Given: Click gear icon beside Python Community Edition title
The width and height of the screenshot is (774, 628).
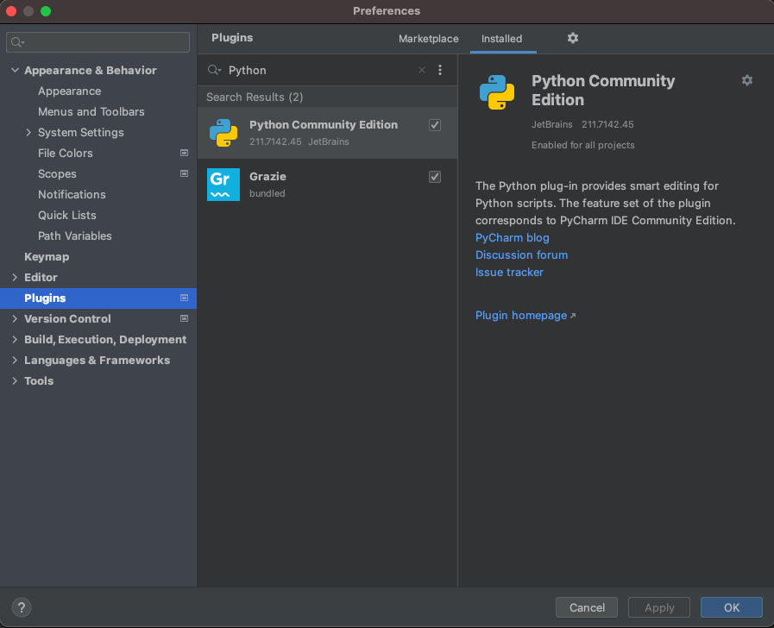Looking at the screenshot, I should coord(747,80).
